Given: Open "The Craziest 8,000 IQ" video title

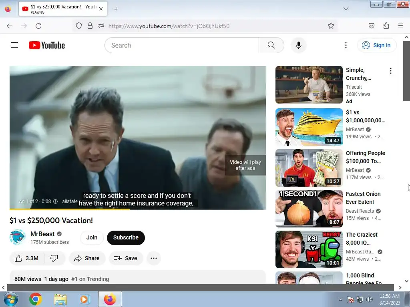Looking at the screenshot, I should pyautogui.click(x=362, y=239).
